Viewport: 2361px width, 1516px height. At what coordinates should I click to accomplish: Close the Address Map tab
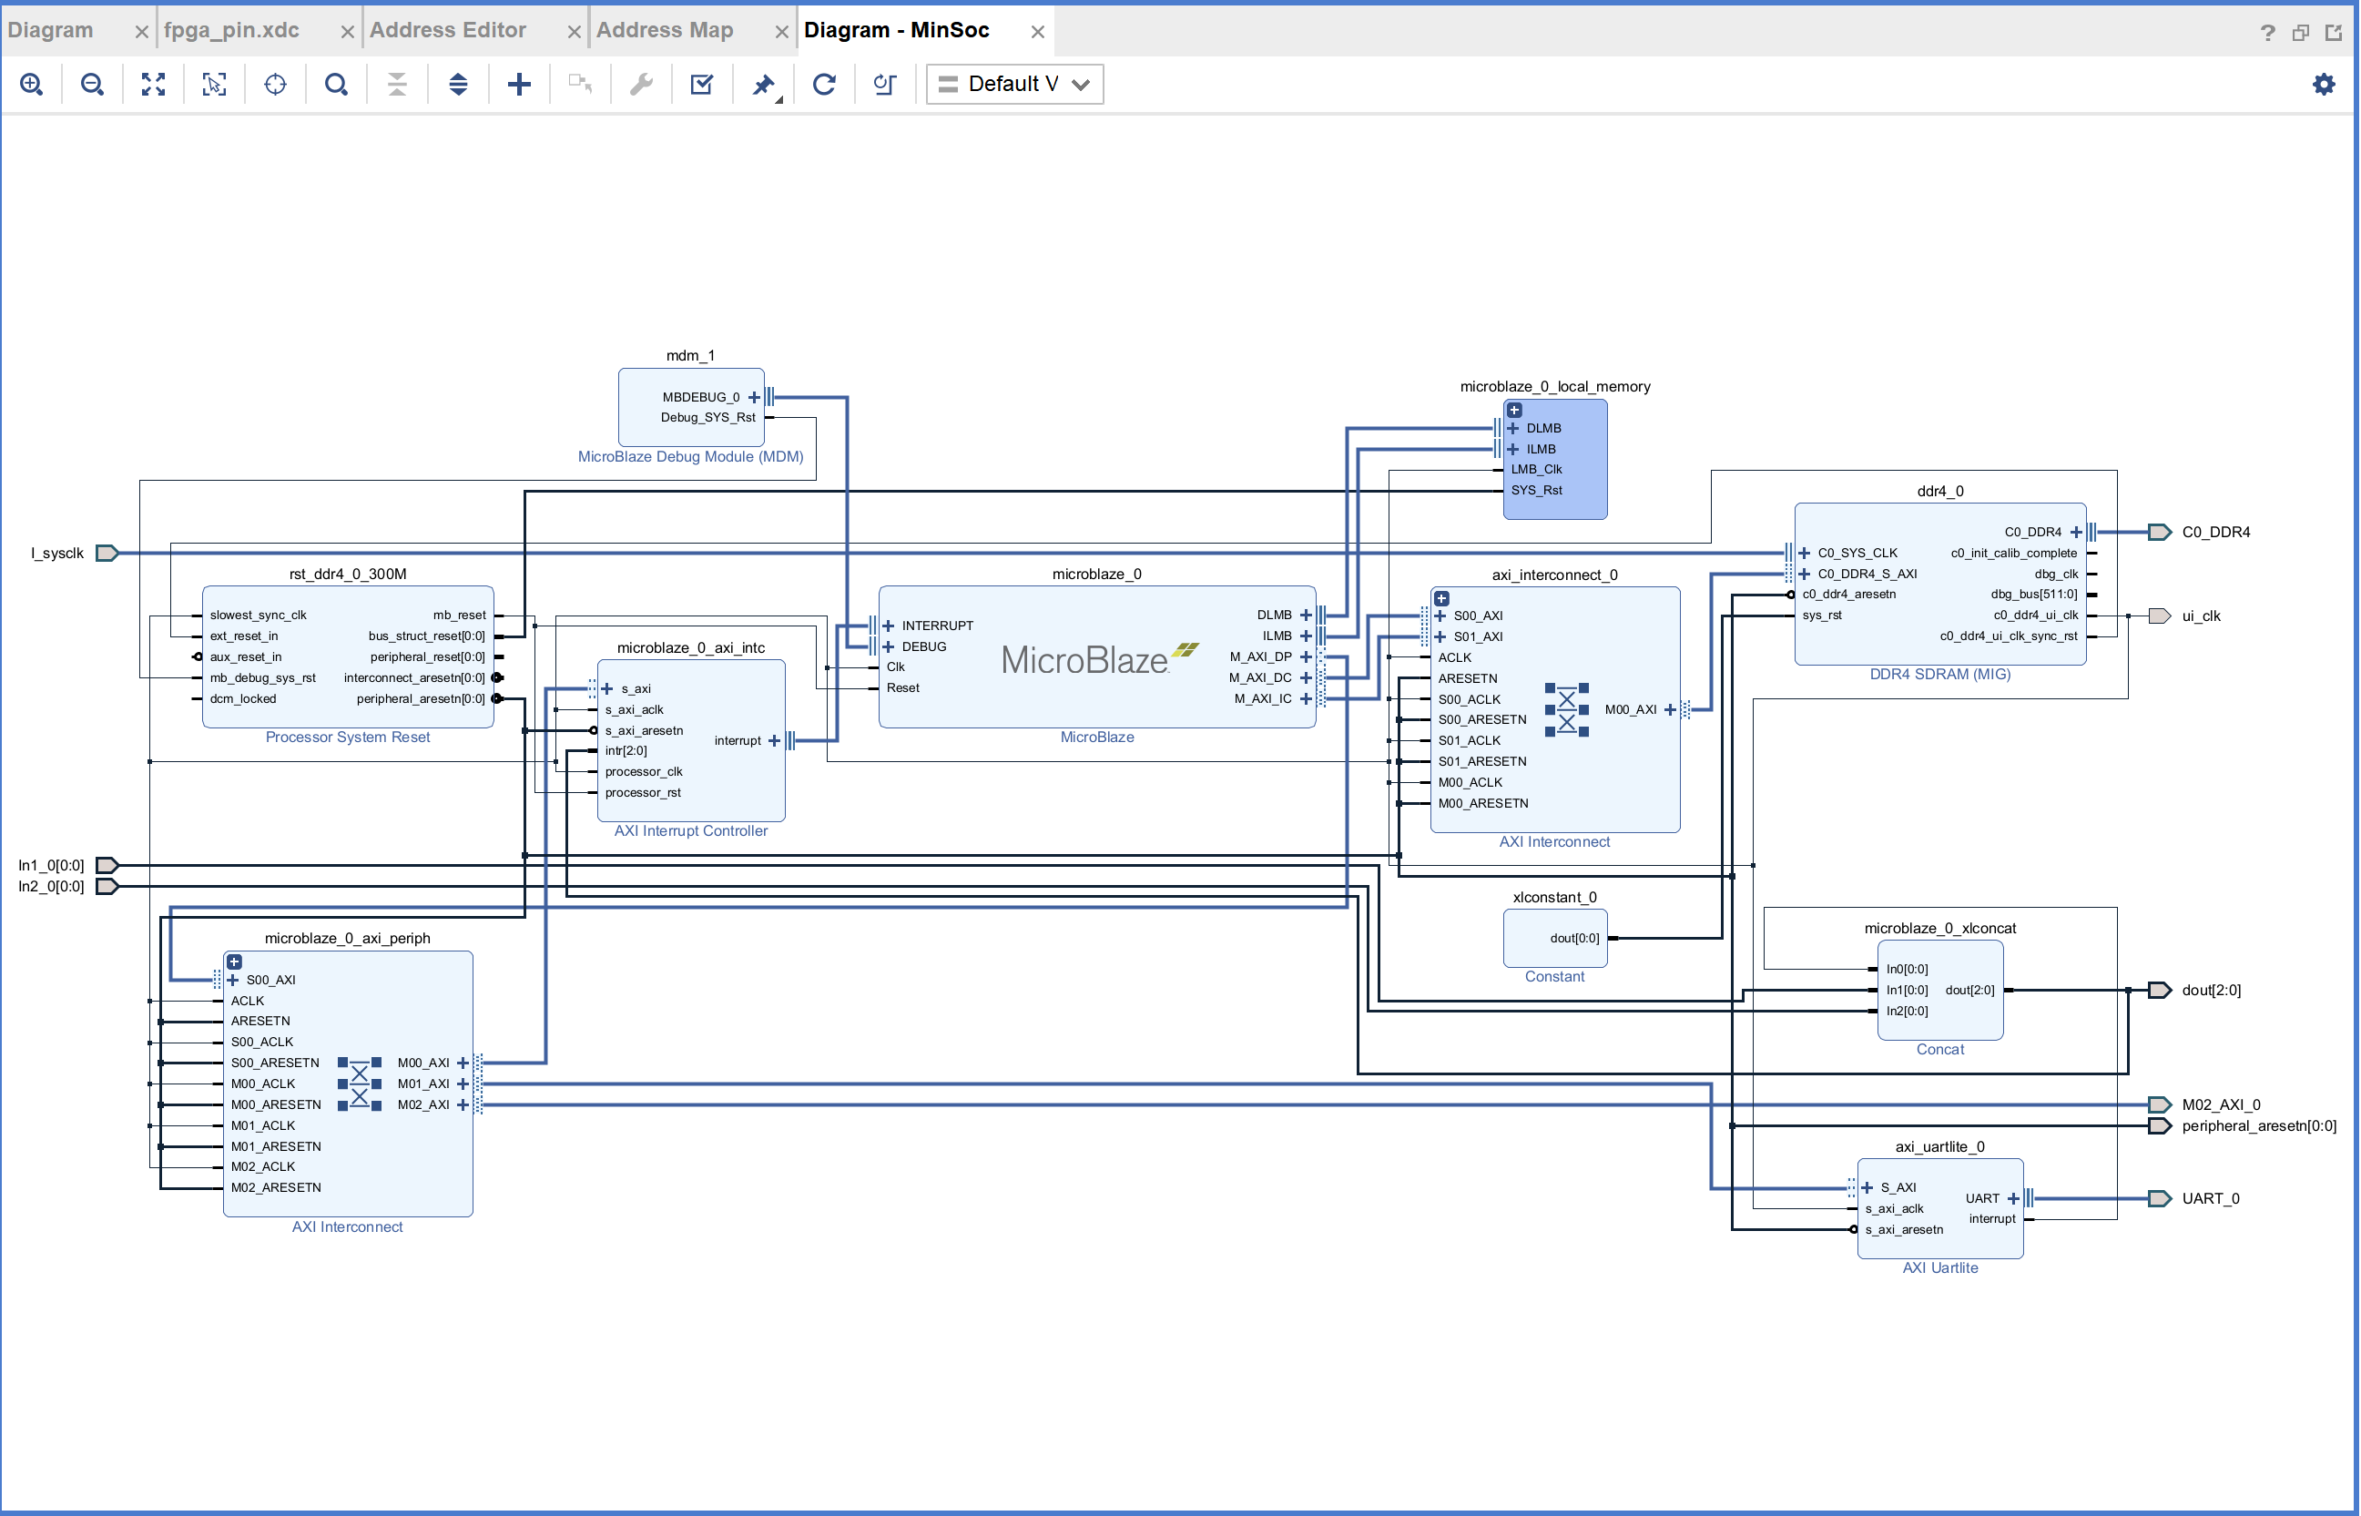[x=782, y=33]
